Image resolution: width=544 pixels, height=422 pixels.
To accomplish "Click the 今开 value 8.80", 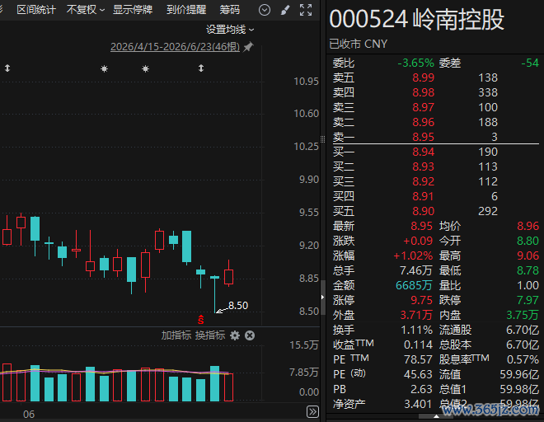I will (528, 241).
